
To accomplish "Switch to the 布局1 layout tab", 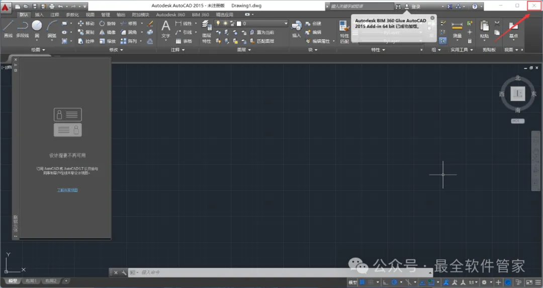I will click(31, 281).
